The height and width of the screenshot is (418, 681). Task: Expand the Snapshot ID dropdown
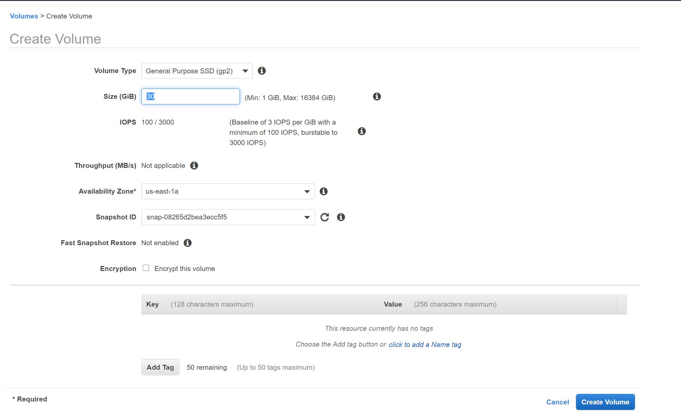coord(307,217)
